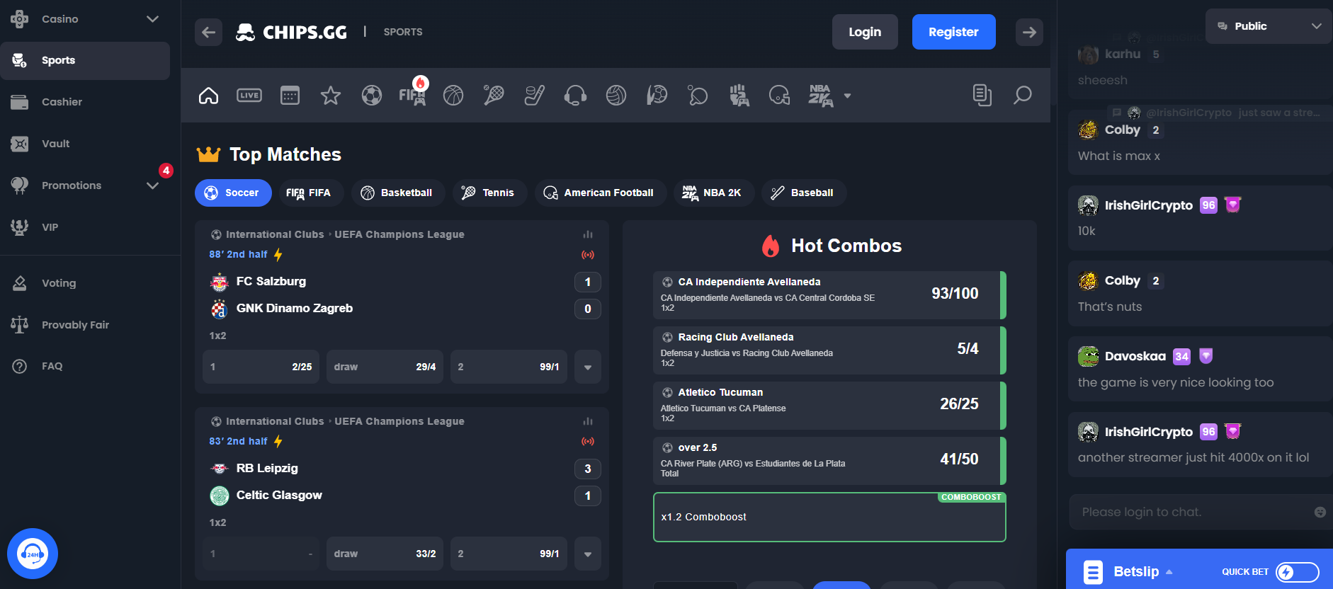Image resolution: width=1333 pixels, height=589 pixels.
Task: Go to sports home icon
Action: point(208,95)
